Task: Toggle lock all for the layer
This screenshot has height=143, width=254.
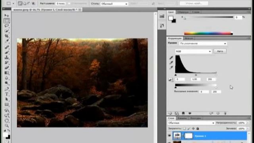Action: (198, 128)
